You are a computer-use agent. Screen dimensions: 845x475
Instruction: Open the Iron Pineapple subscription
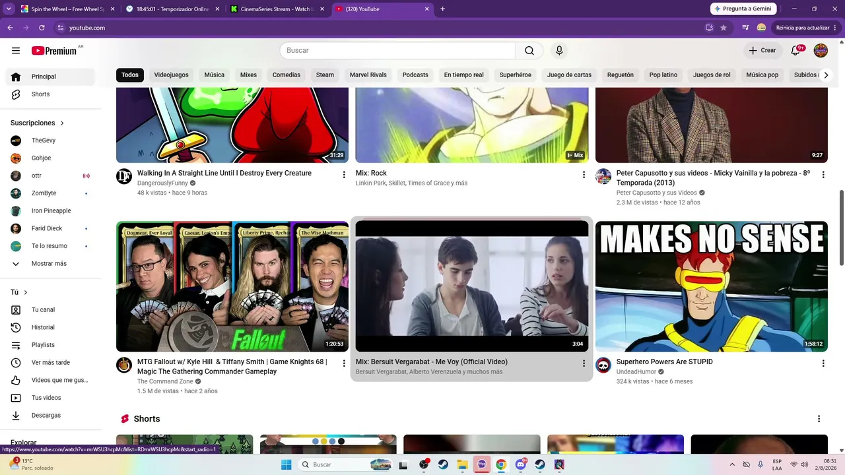point(50,211)
